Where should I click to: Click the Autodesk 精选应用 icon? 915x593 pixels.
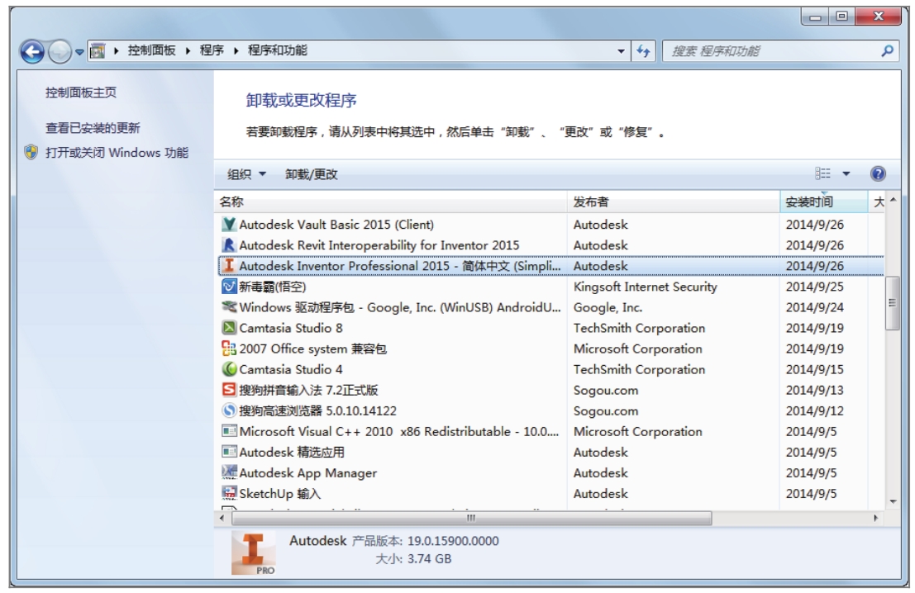(229, 452)
